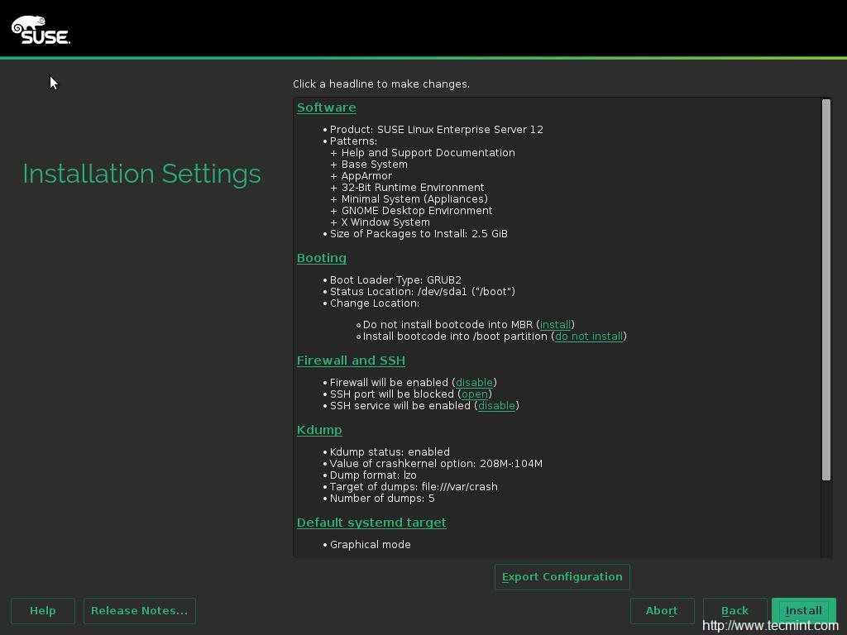The image size is (847, 635).
Task: Open Firewall and SSH settings headline
Action: tap(351, 360)
